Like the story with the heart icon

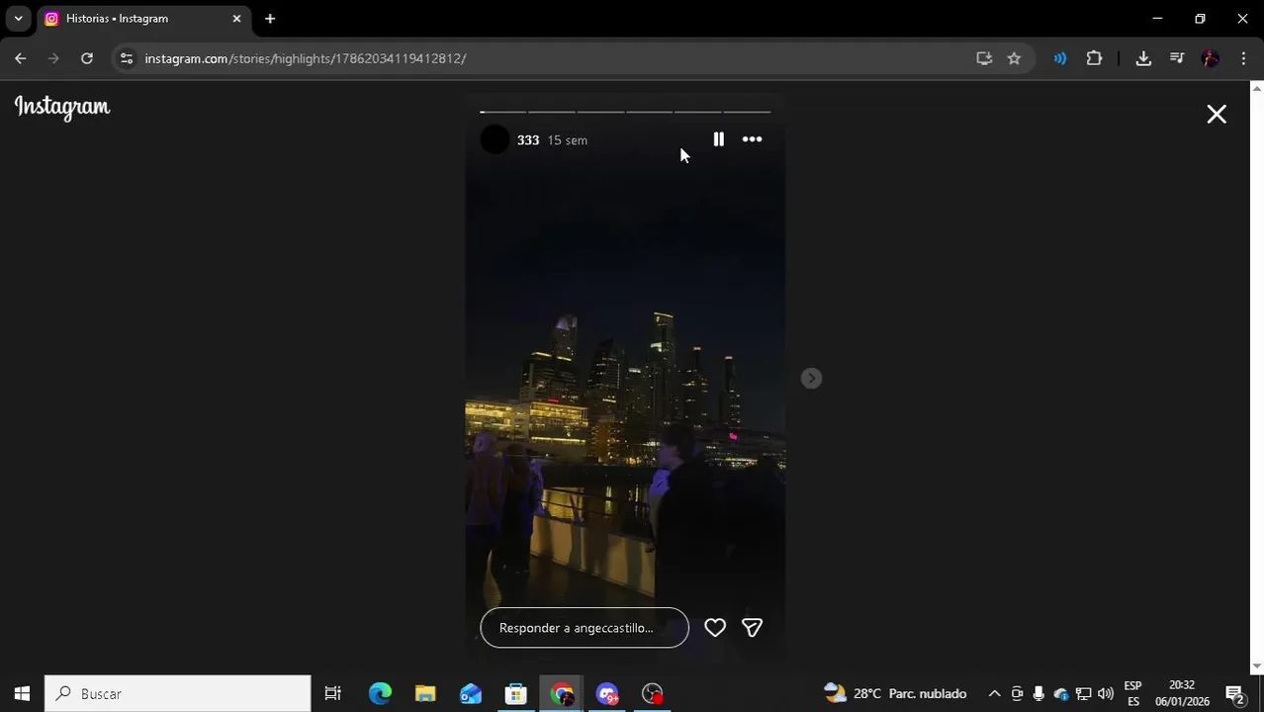(715, 628)
